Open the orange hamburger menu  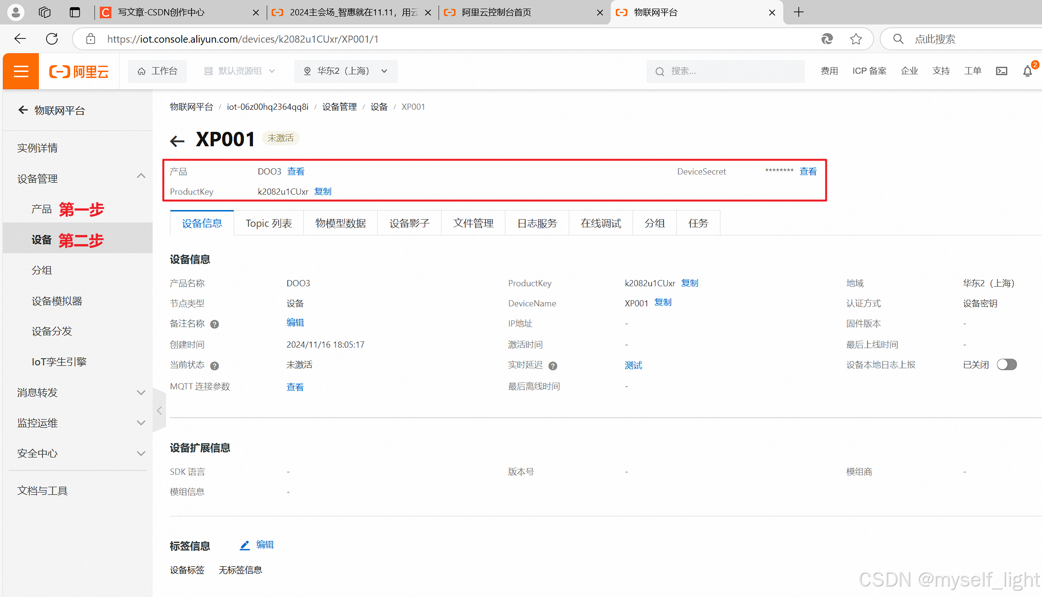tap(21, 71)
